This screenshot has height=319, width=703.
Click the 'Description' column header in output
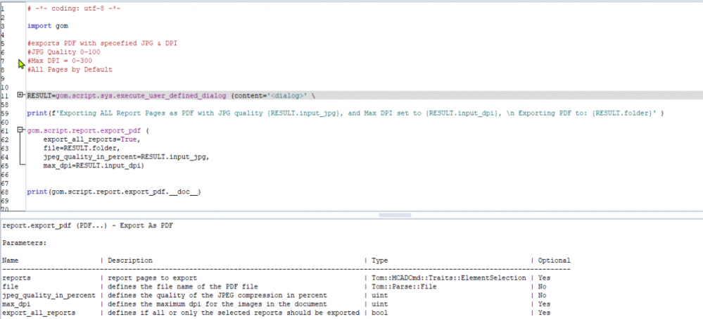pos(130,261)
